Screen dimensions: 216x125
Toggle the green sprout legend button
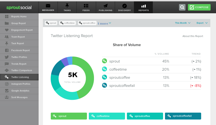pyautogui.click(x=69, y=116)
